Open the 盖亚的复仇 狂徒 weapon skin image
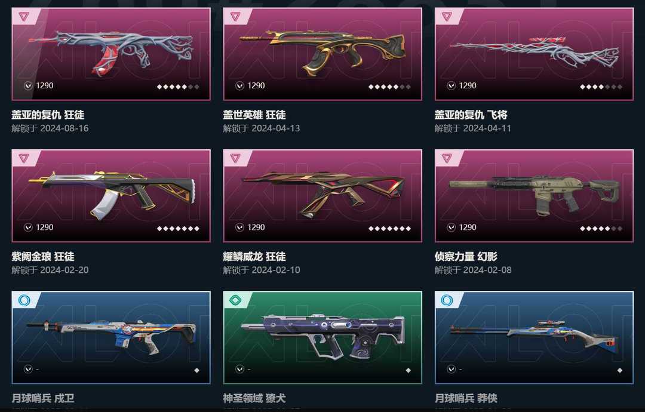Image resolution: width=645 pixels, height=412 pixels. coord(111,52)
